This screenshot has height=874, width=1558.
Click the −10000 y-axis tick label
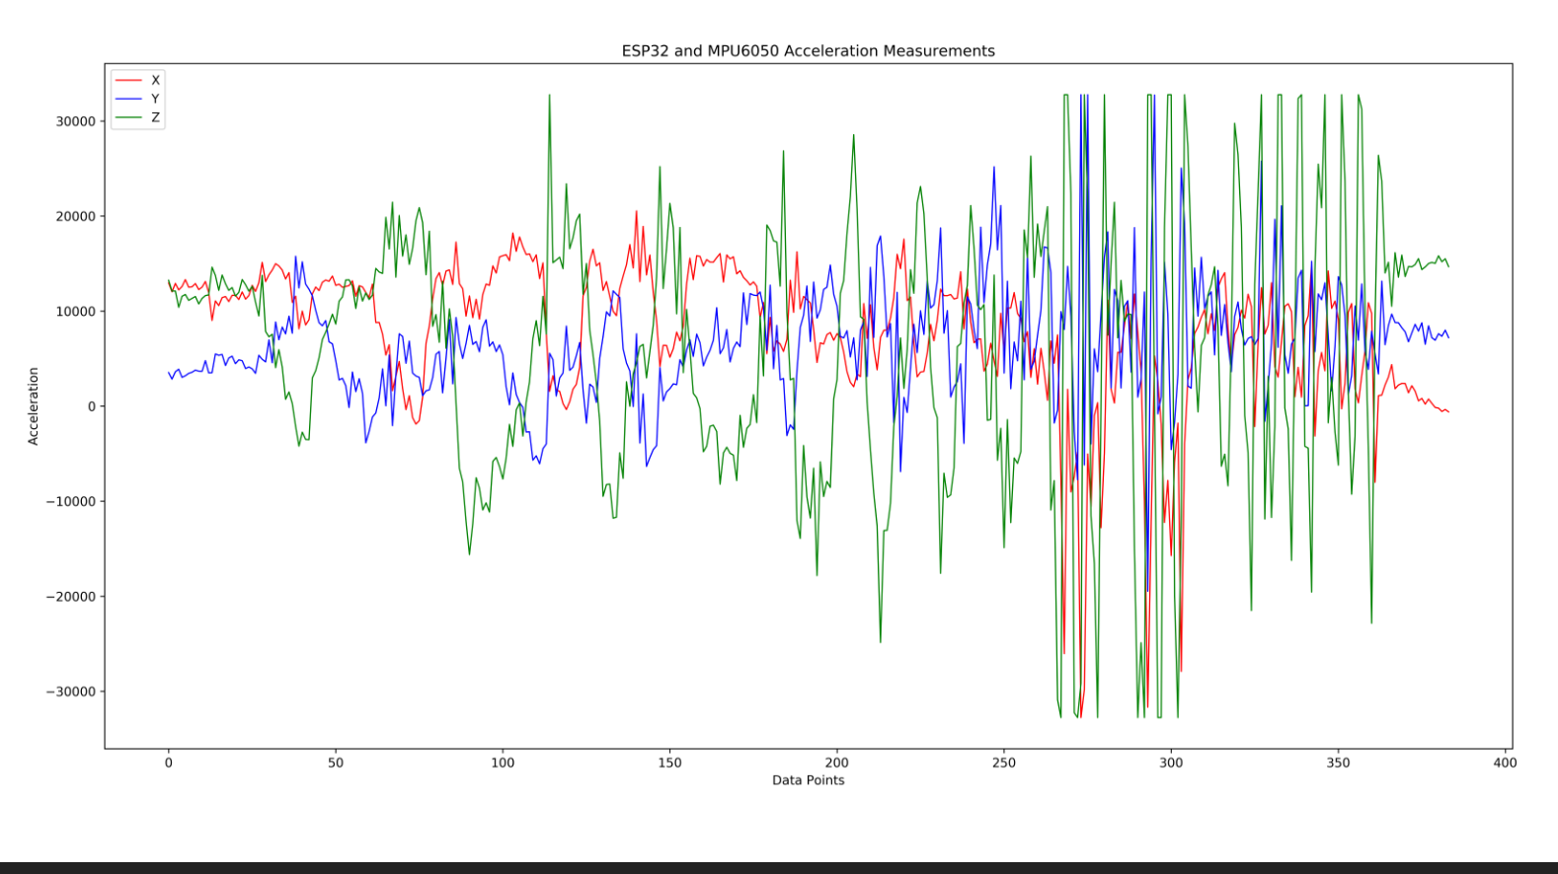70,502
